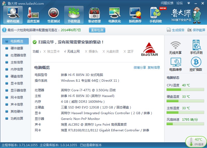Click the RTL8168 Gigabit Ethernet Controller text

click(x=105, y=130)
